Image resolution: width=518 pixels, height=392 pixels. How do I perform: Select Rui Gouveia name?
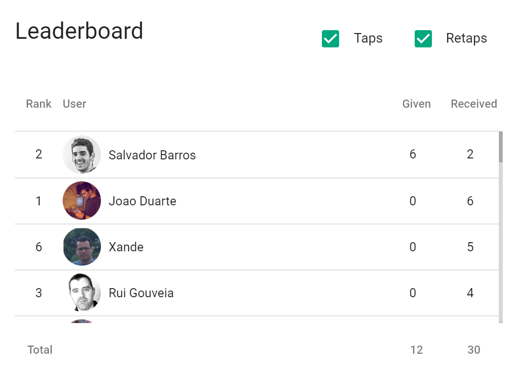click(x=141, y=293)
